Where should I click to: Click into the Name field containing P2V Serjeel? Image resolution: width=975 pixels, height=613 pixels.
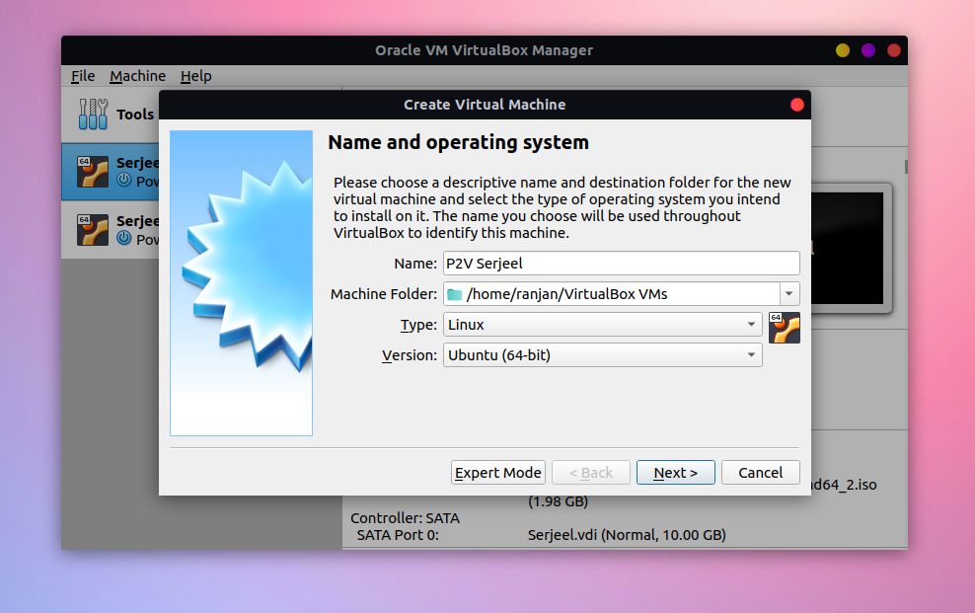click(621, 263)
